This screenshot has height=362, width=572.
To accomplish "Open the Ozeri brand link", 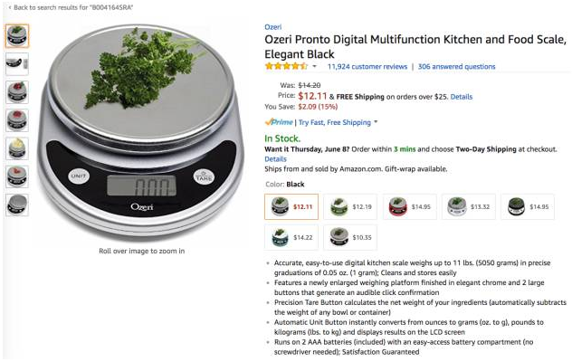I will 272,27.
